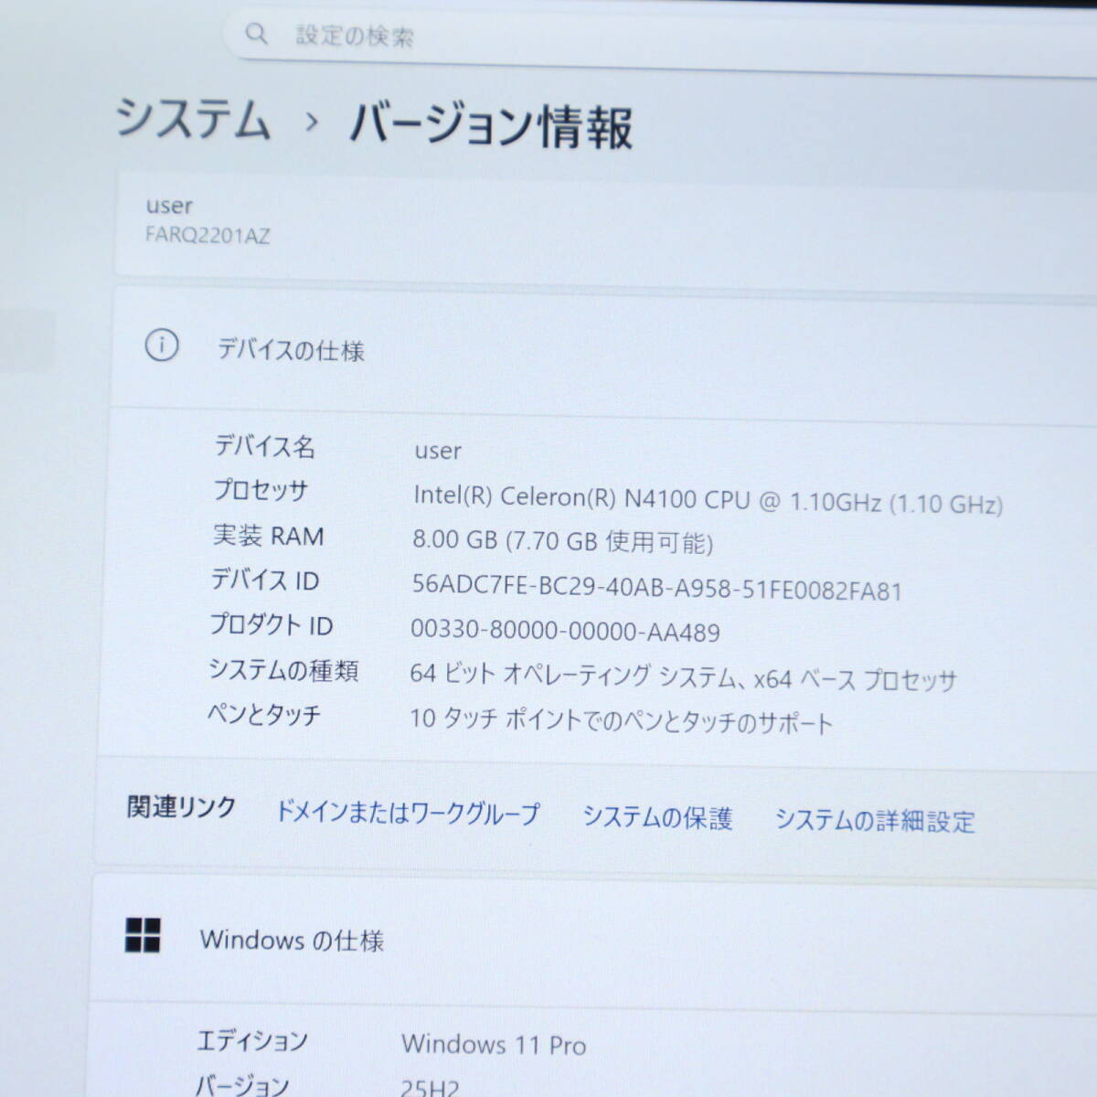Viewport: 1097px width, 1097px height.
Task: Open ドメインまたはワークグループ link
Action: point(408,812)
